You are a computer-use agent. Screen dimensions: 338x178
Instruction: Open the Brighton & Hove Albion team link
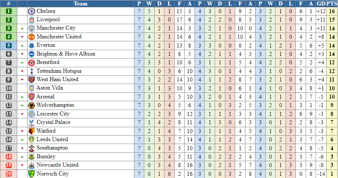(x=66, y=54)
